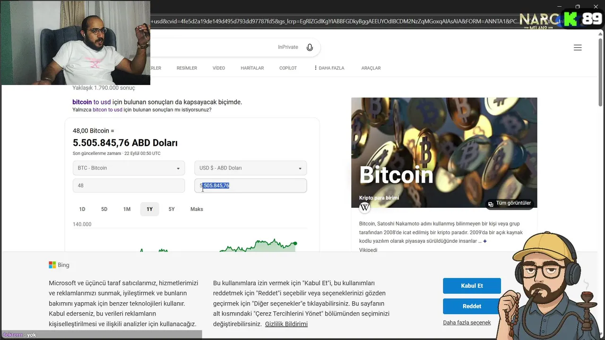This screenshot has width=605, height=340.
Task: Click the bitcoin to usd suggested query link
Action: [x=92, y=102]
